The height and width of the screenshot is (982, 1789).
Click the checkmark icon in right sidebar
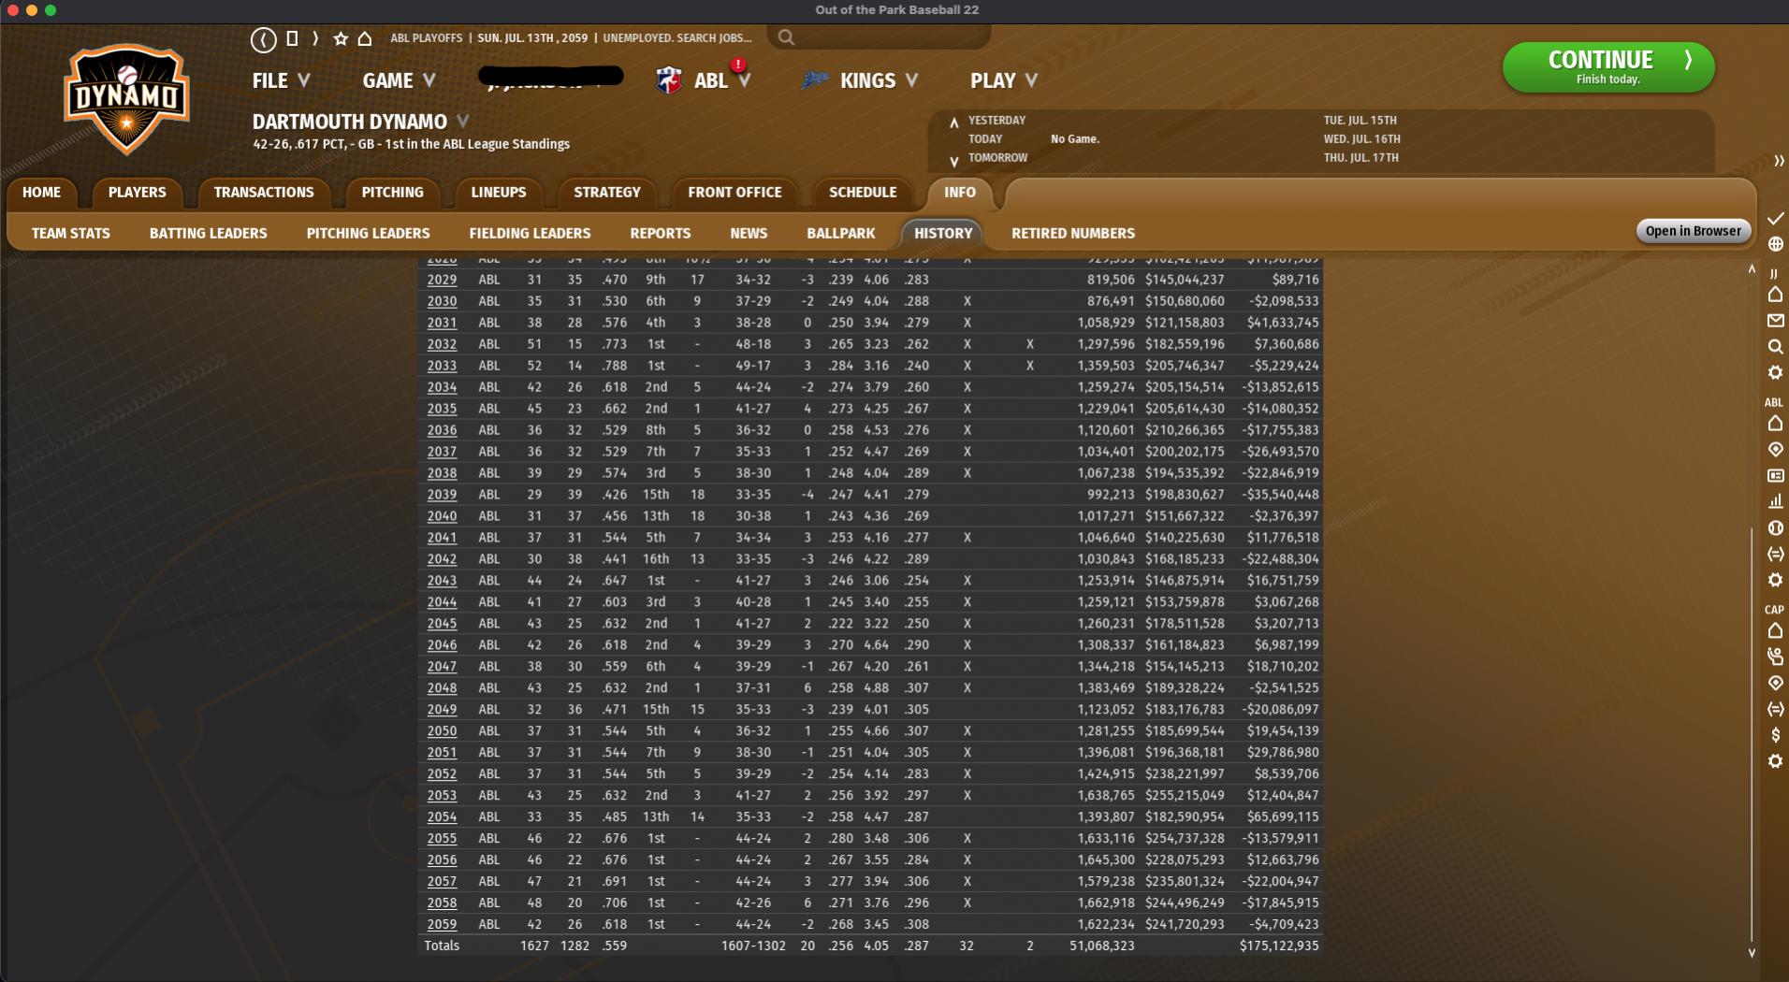1775,218
